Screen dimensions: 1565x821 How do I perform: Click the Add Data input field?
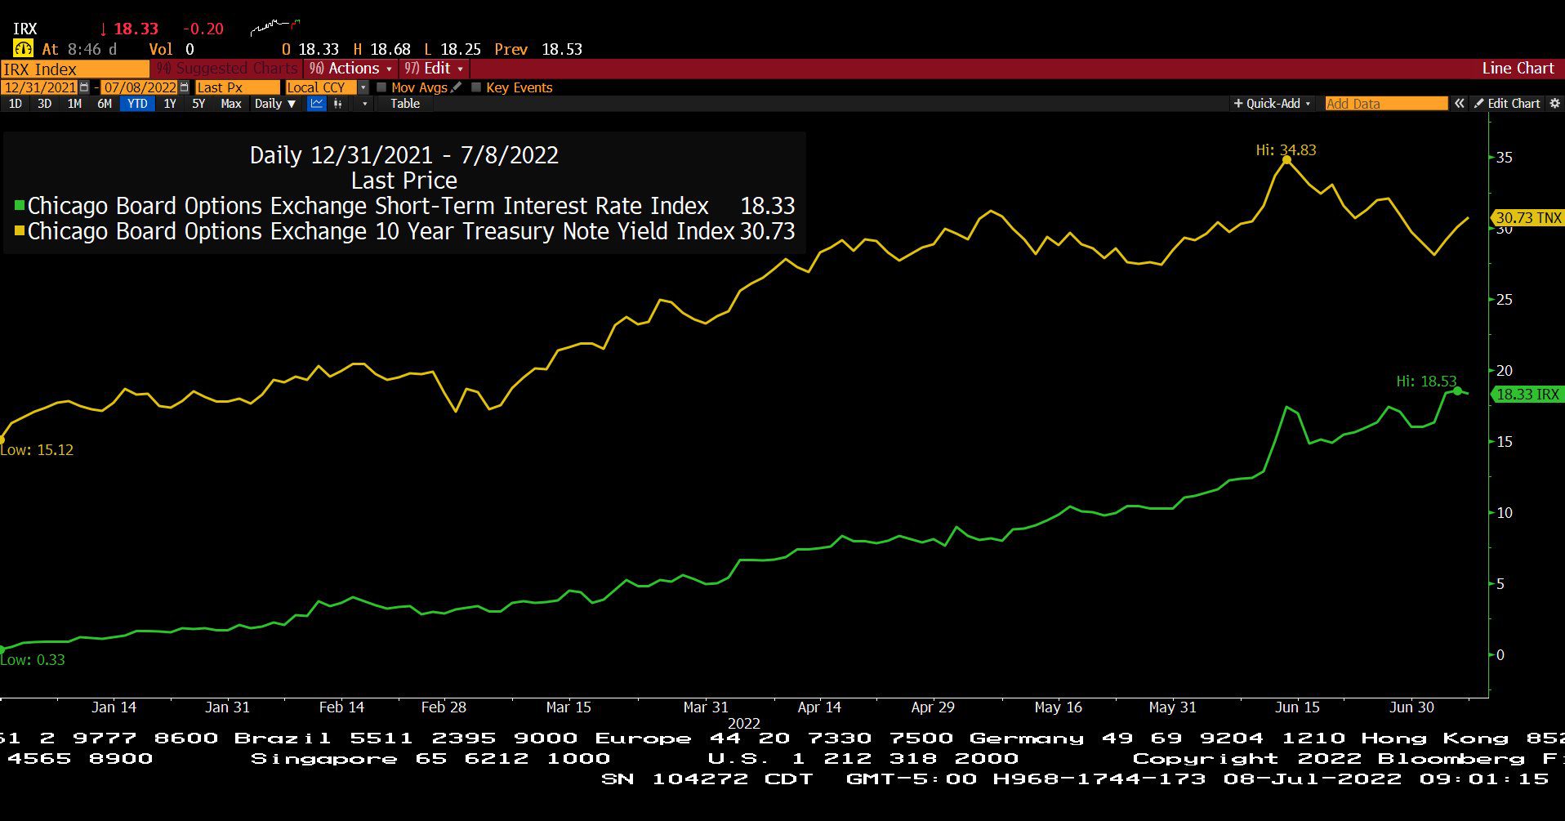click(1386, 104)
